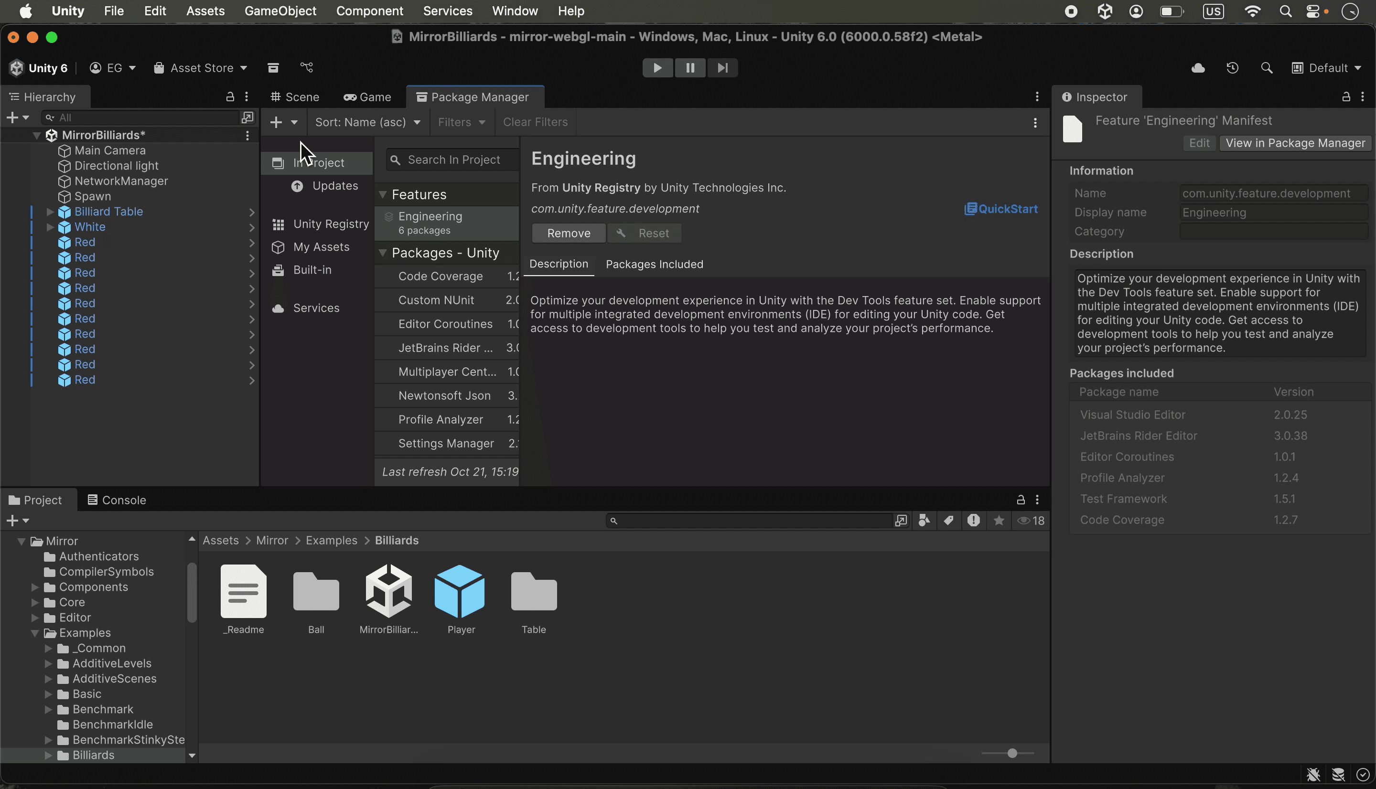Open the QuickStart link

(x=1001, y=209)
